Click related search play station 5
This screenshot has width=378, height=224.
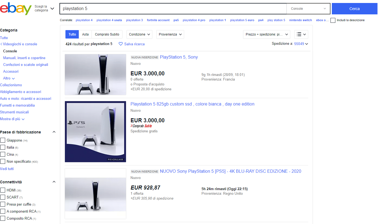coord(276,20)
